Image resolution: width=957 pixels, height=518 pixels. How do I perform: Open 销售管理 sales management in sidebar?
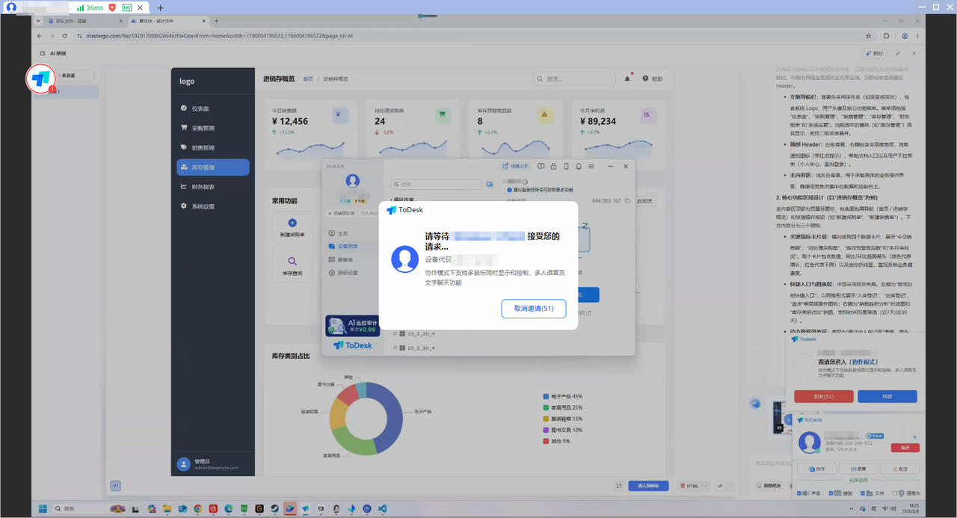tap(213, 148)
